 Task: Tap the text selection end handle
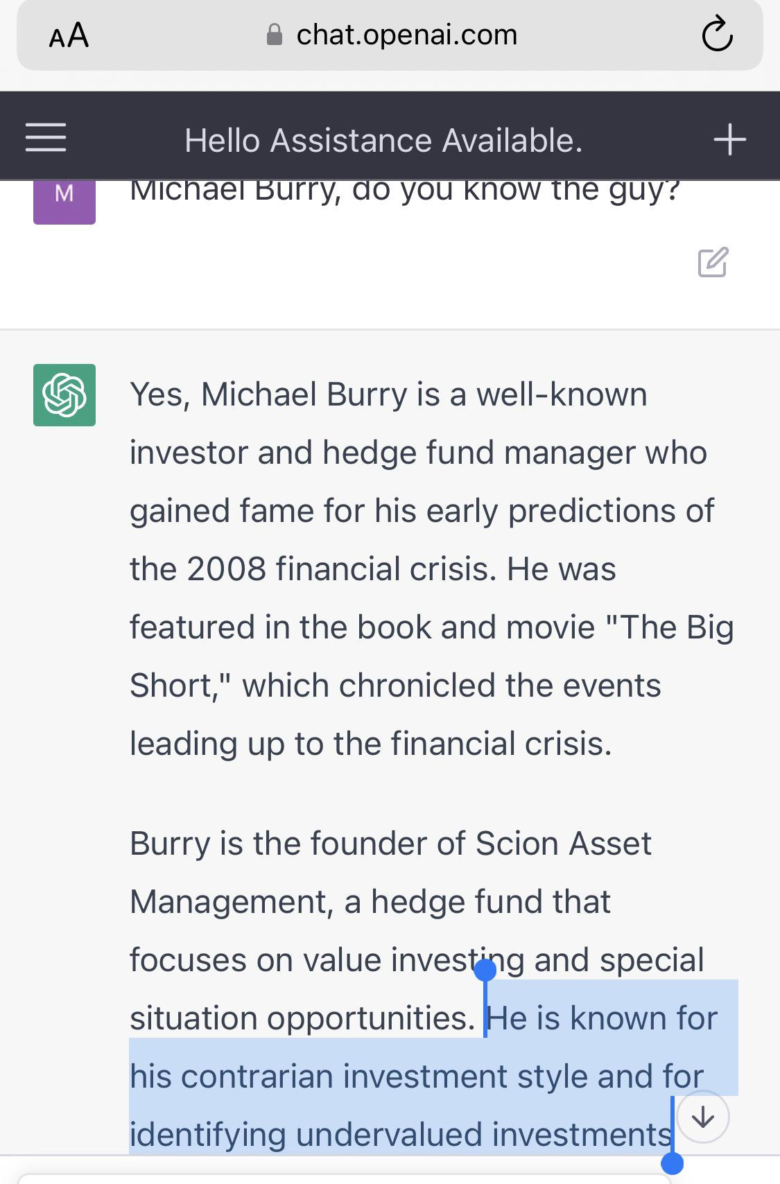(673, 1163)
